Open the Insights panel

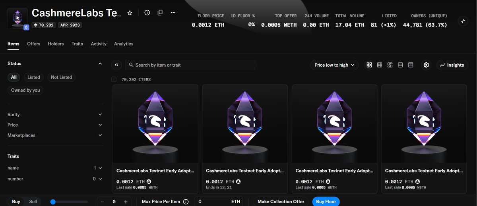click(x=452, y=65)
